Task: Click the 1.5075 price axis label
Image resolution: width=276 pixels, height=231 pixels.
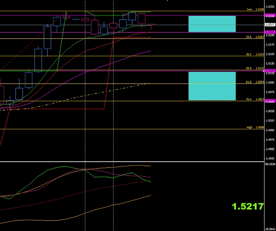Action: point(270,92)
